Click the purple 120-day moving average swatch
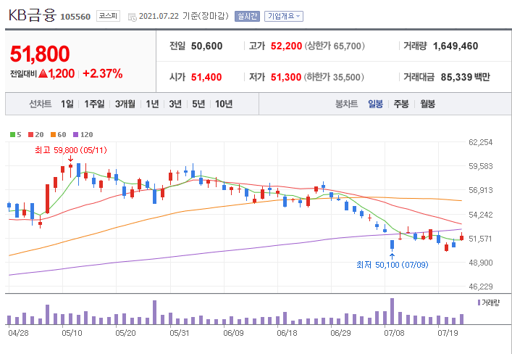512x354 pixels. (x=76, y=134)
